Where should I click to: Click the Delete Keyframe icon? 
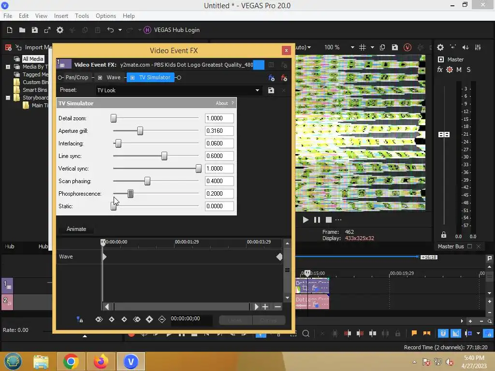(162, 319)
